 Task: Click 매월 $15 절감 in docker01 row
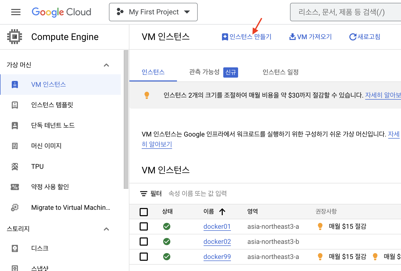coord(348,226)
